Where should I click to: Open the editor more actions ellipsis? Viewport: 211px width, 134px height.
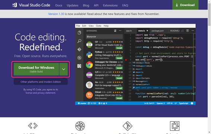[193, 31]
